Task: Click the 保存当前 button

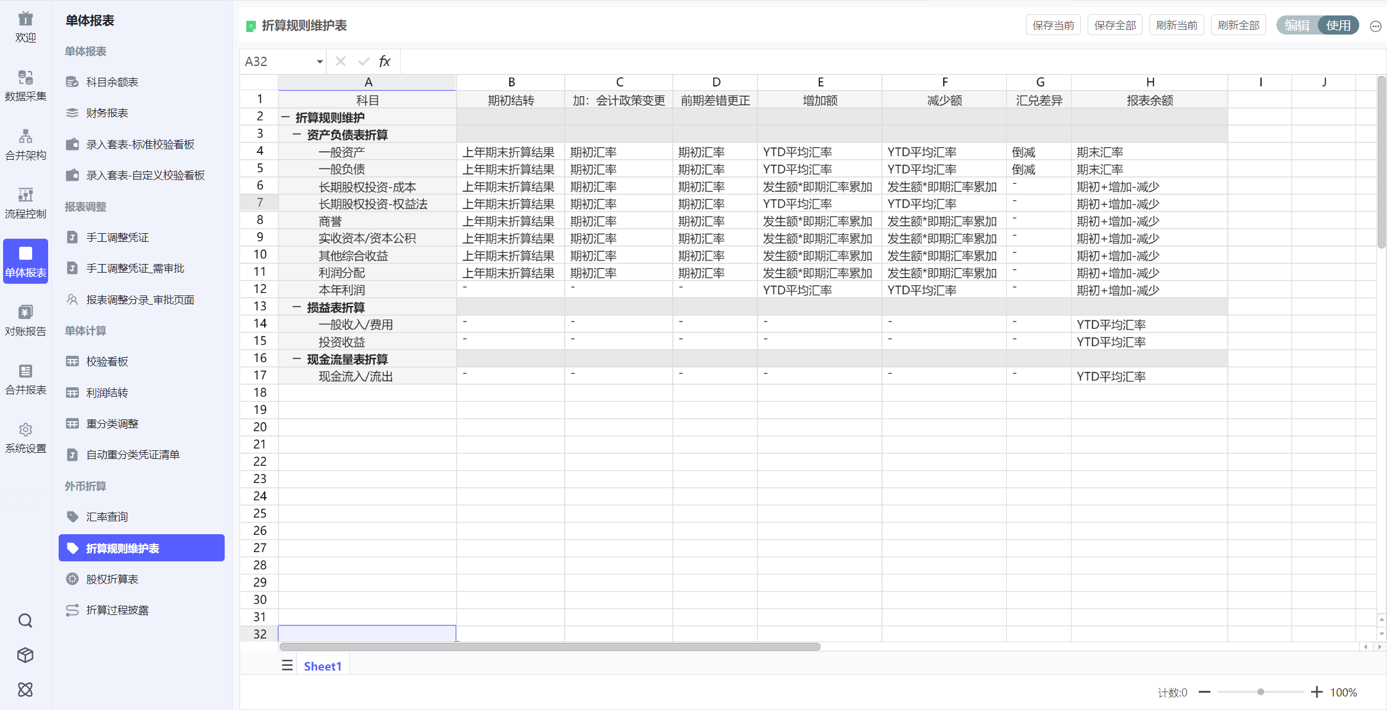Action: [1053, 25]
